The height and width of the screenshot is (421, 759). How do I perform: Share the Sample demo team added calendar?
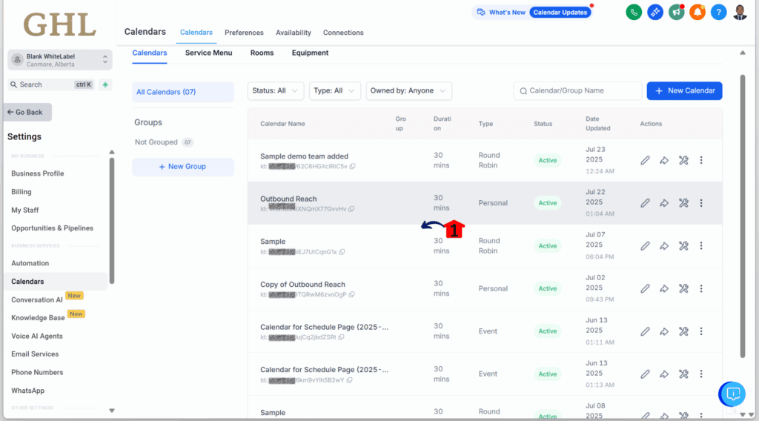[x=664, y=160]
